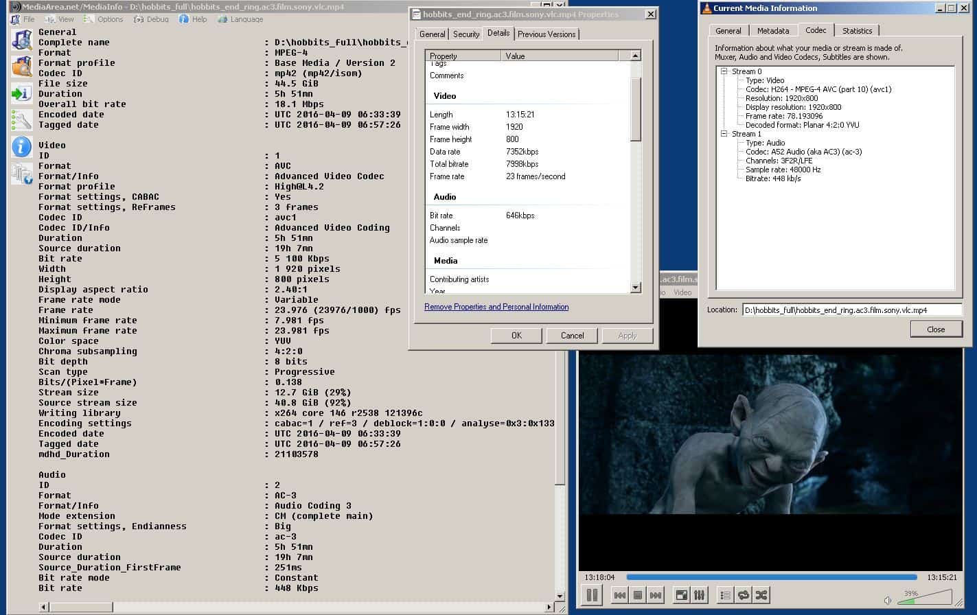Open the Video menu in VLC player
This screenshot has width=977, height=615.
pyautogui.click(x=682, y=292)
